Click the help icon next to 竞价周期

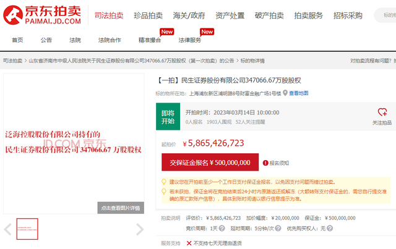tap(222, 229)
